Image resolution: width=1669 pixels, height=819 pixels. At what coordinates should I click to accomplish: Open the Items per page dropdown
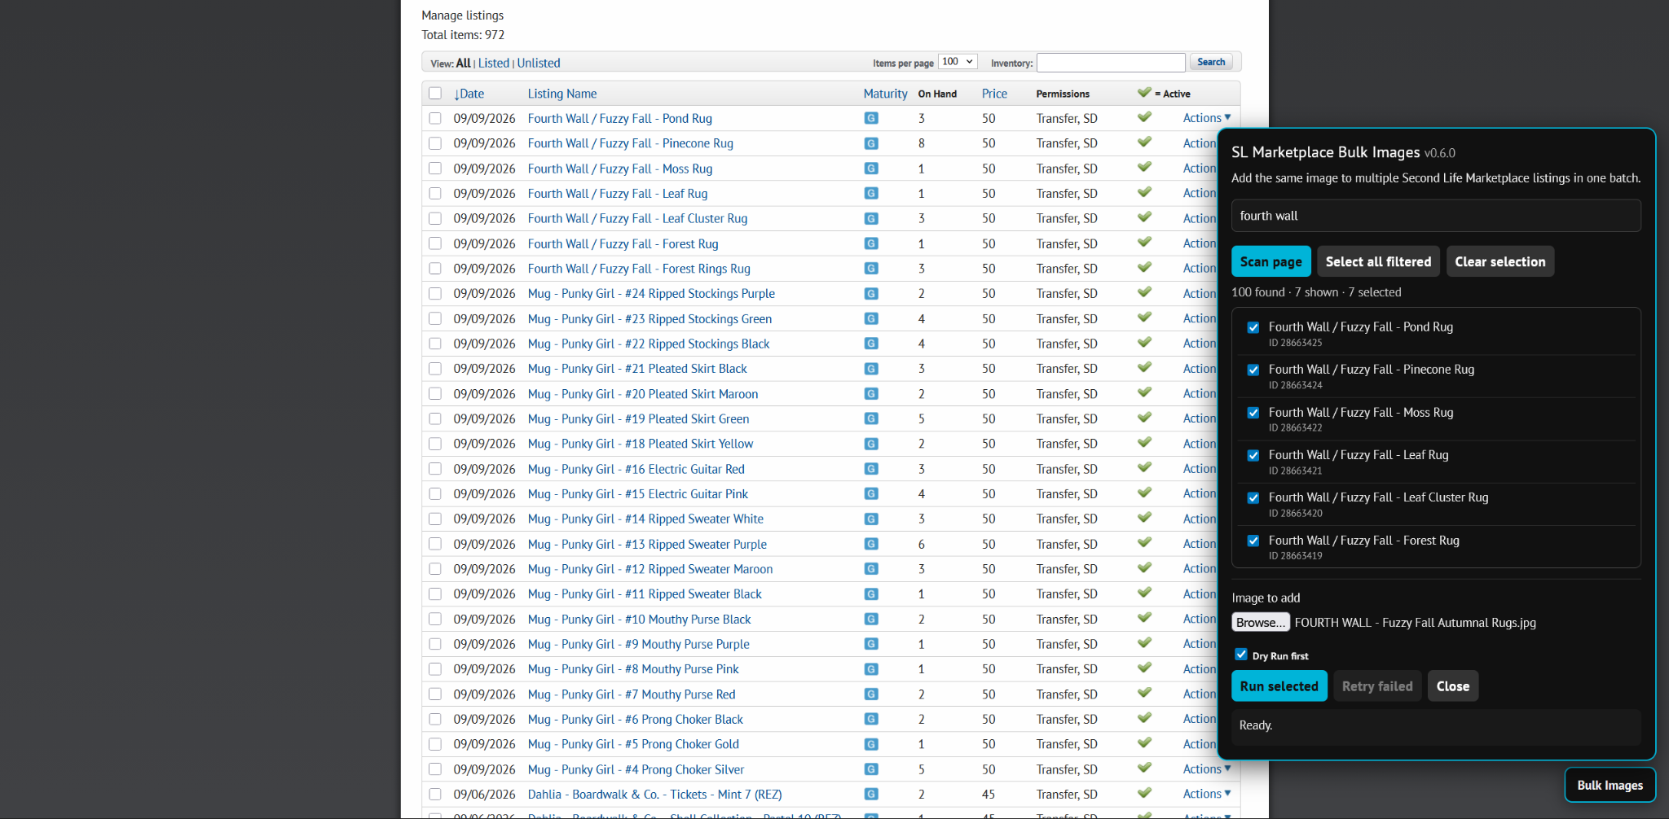coord(958,62)
